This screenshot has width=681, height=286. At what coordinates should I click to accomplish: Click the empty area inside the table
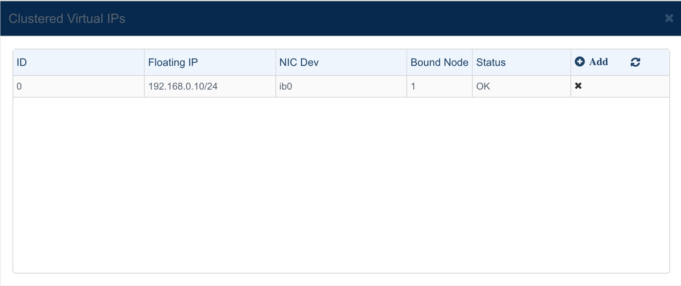click(341, 185)
